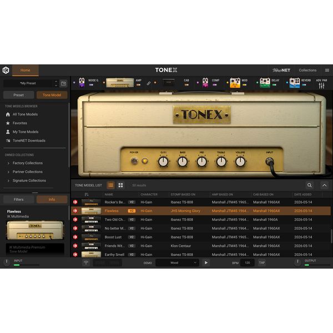Image resolution: width=333 pixels, height=333 pixels.
Task: Toggle the DELAY bypass indicator
Action: [274, 85]
